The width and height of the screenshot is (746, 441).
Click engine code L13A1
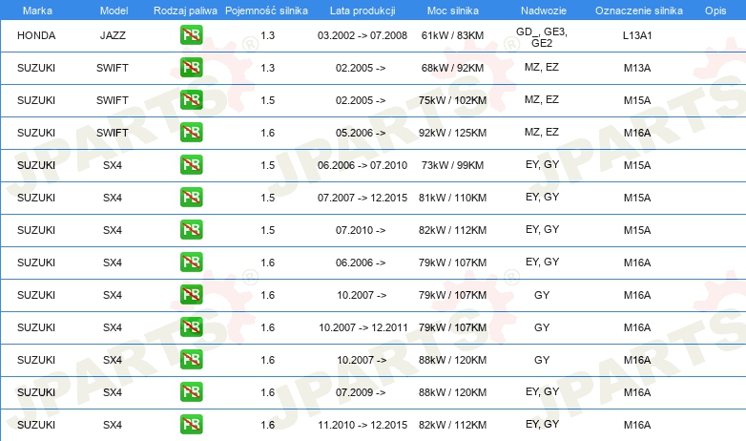637,35
